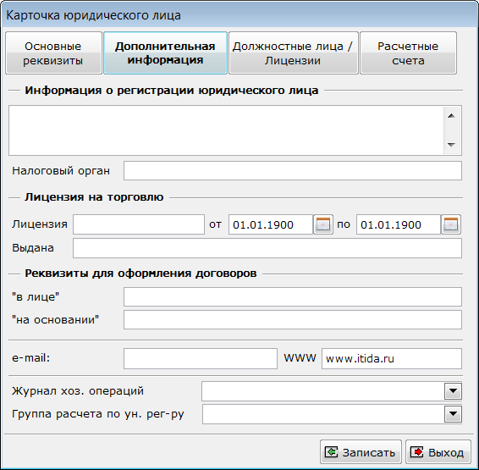Click the red arrow icon on Выход
Viewport: 479px width, 470px height.
tap(416, 452)
